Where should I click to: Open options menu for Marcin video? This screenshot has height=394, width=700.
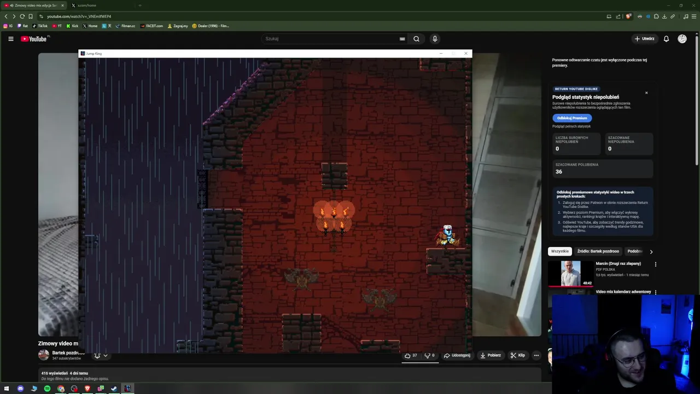[x=656, y=264]
